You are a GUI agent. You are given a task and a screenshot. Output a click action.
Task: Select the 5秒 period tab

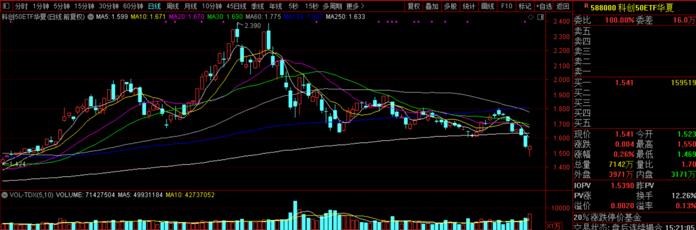(293, 6)
